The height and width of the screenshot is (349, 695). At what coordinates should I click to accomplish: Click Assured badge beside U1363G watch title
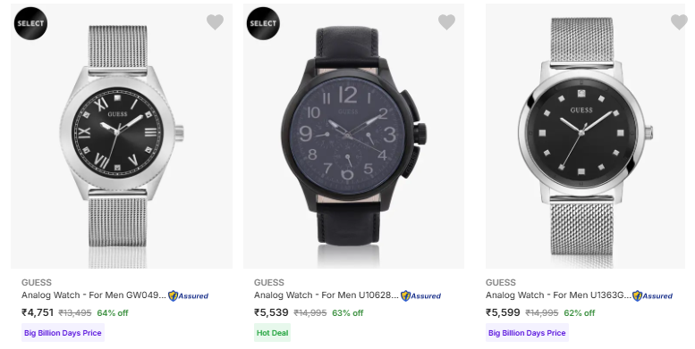click(x=652, y=296)
